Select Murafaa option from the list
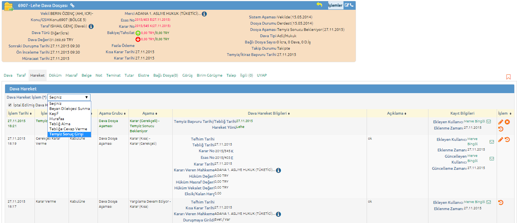517x223 pixels. 69,119
